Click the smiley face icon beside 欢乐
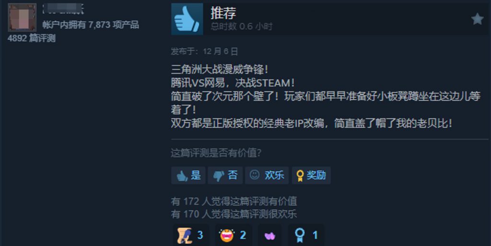Screen dimensions: 491x246 tap(254, 175)
